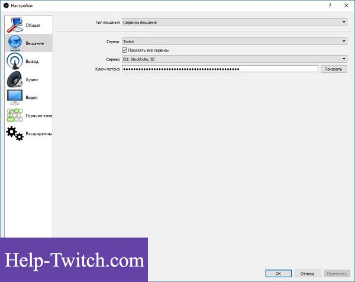Expand Сервер dropdown with EU: Stockholm, SE

pos(234,59)
